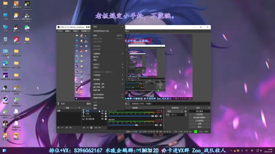Open source properties via the sources gear icon
Image resolution: width=275 pixels, height=154 pixels.
91,128
